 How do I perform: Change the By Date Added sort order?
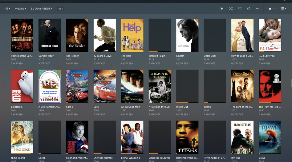(x=42, y=9)
